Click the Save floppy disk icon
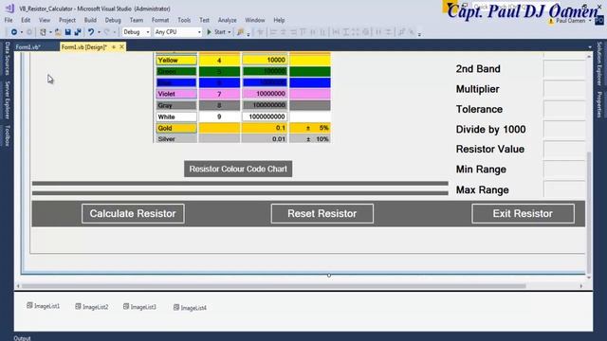 point(67,32)
